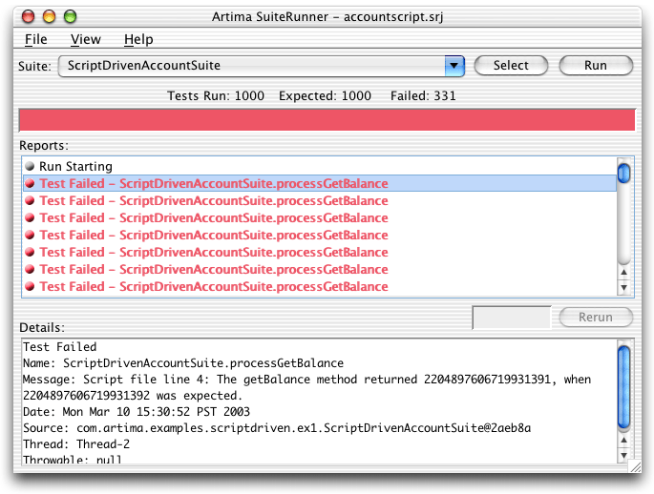Click the Details scrollbar thumb
Viewport: 654px width, 494px height.
(x=624, y=387)
